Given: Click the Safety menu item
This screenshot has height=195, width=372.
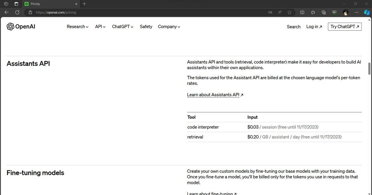Looking at the screenshot, I should [x=146, y=27].
